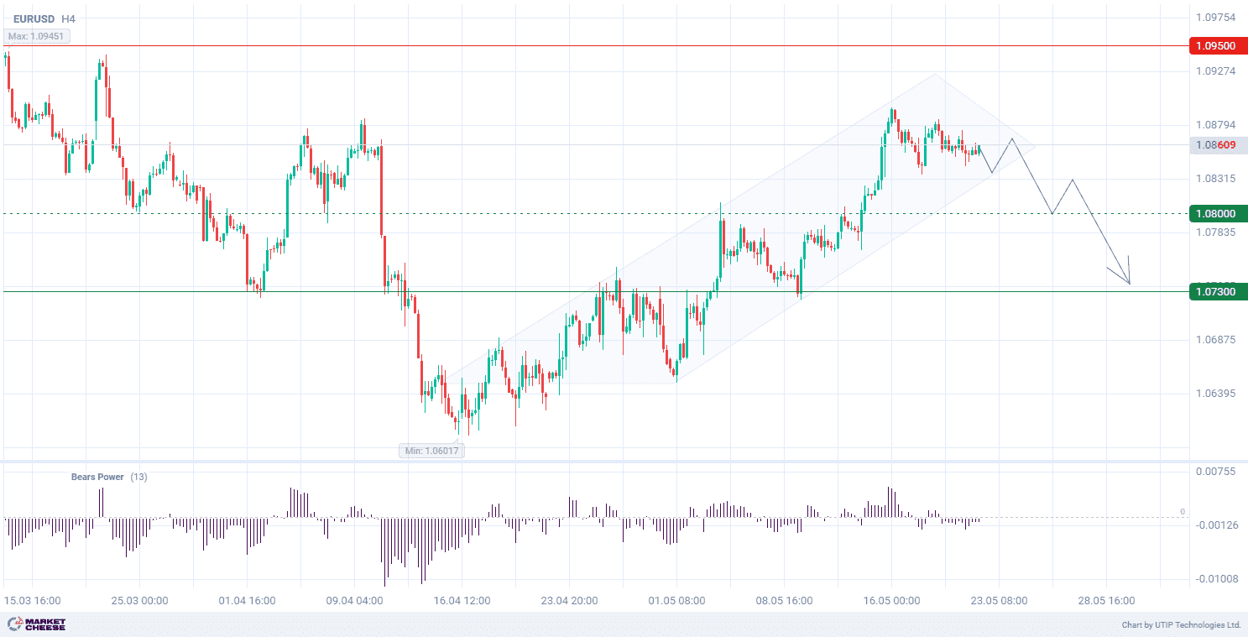Click the zero level label in Bears Power
The height and width of the screenshot is (637, 1248).
coord(1182,511)
